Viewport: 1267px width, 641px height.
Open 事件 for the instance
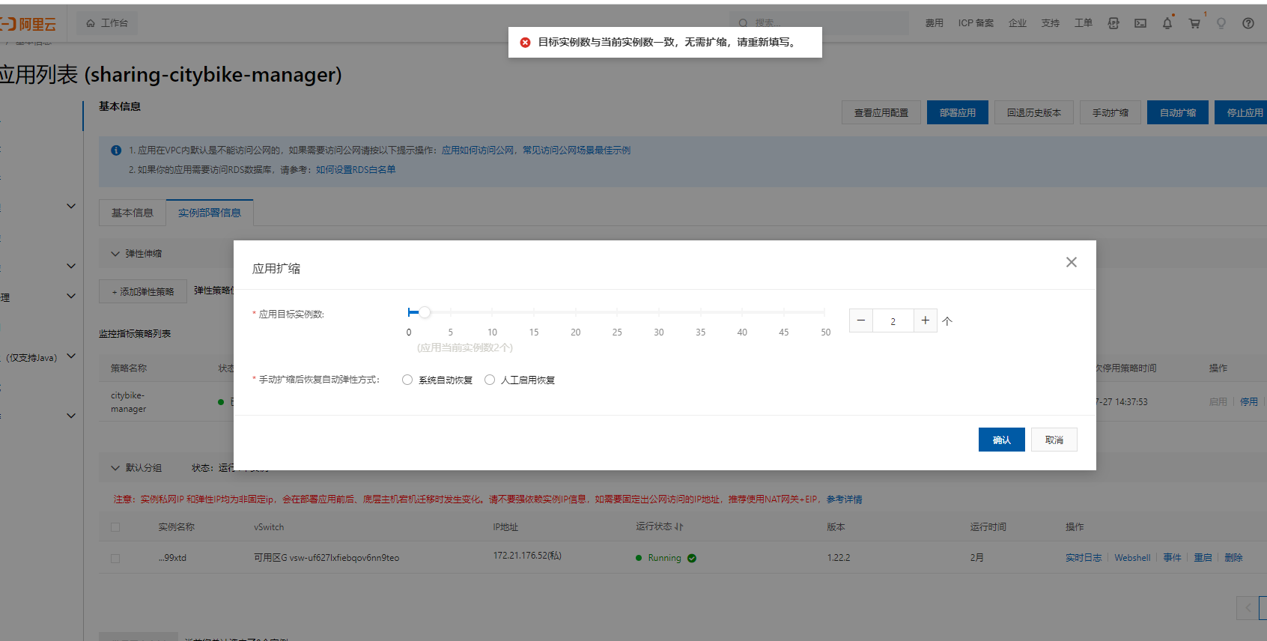tap(1173, 558)
